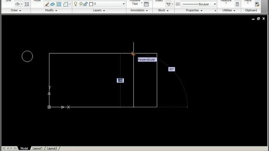
Task: Open Properties panel dialog launcher arrow
Action: [215, 10]
